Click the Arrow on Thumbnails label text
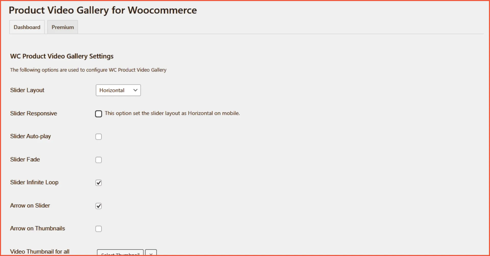 38,228
